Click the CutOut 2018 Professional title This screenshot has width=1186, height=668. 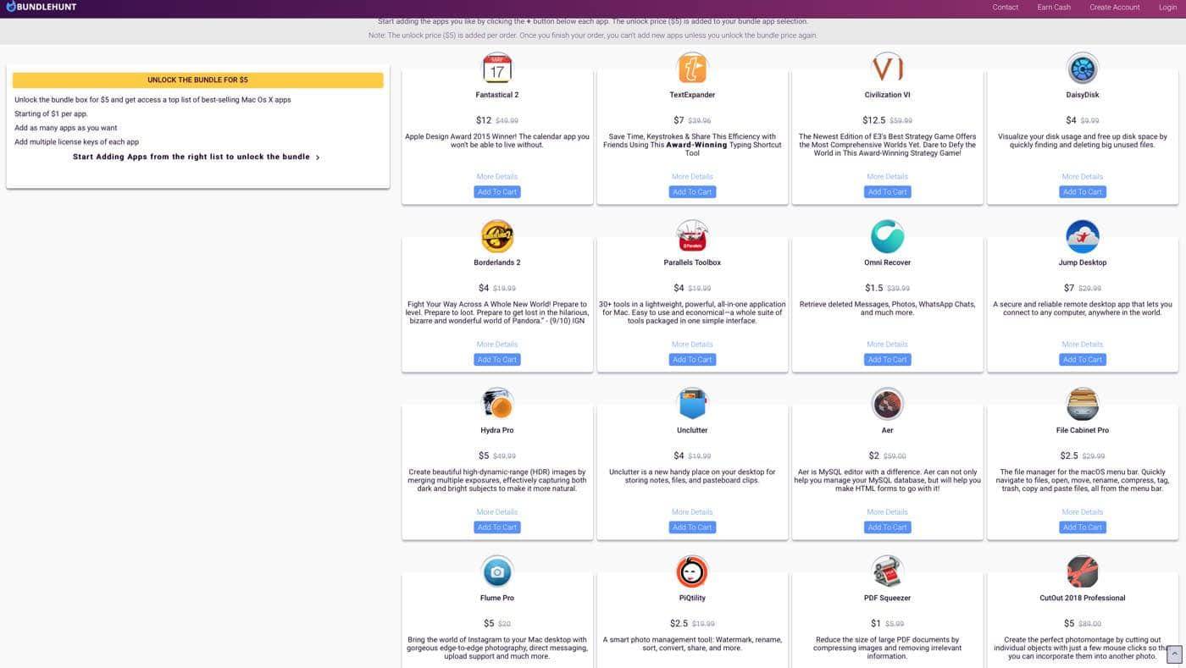(1083, 598)
